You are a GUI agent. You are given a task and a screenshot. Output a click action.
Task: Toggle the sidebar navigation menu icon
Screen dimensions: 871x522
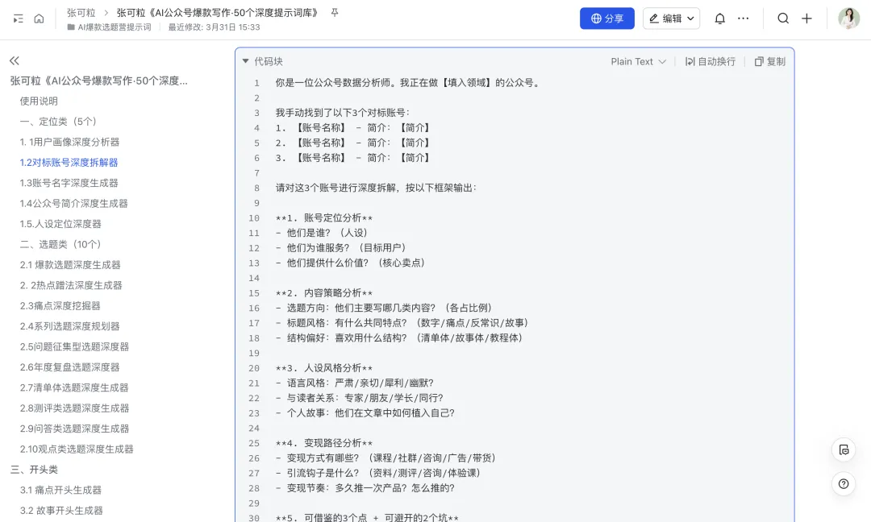[19, 19]
